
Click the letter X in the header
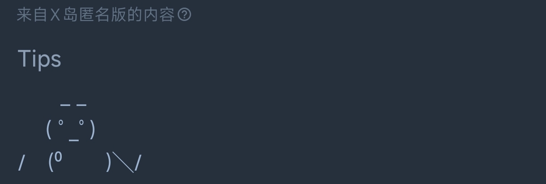click(x=55, y=16)
